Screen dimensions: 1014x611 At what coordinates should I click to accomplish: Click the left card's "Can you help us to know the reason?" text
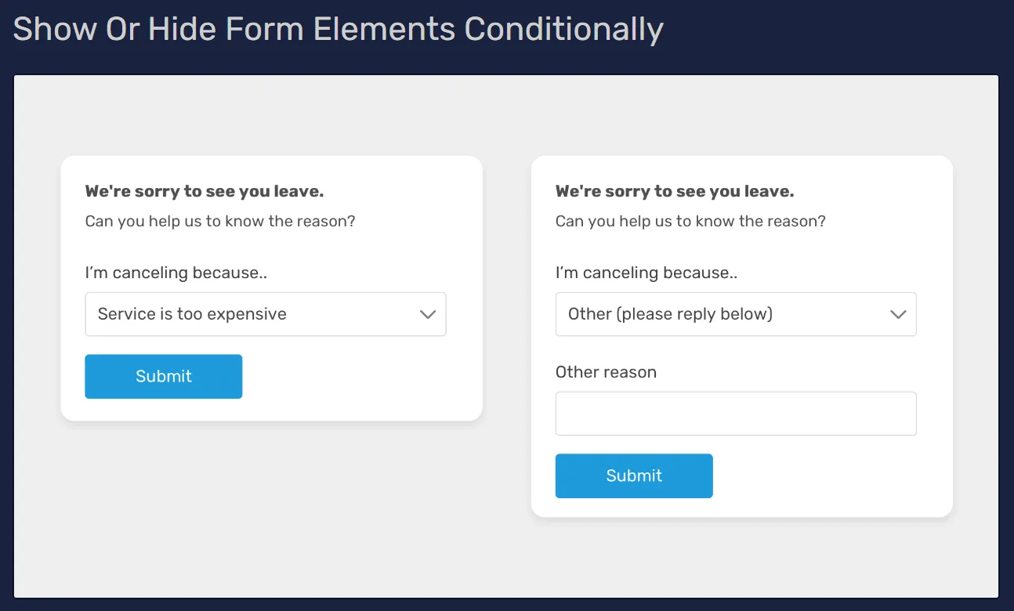point(220,221)
